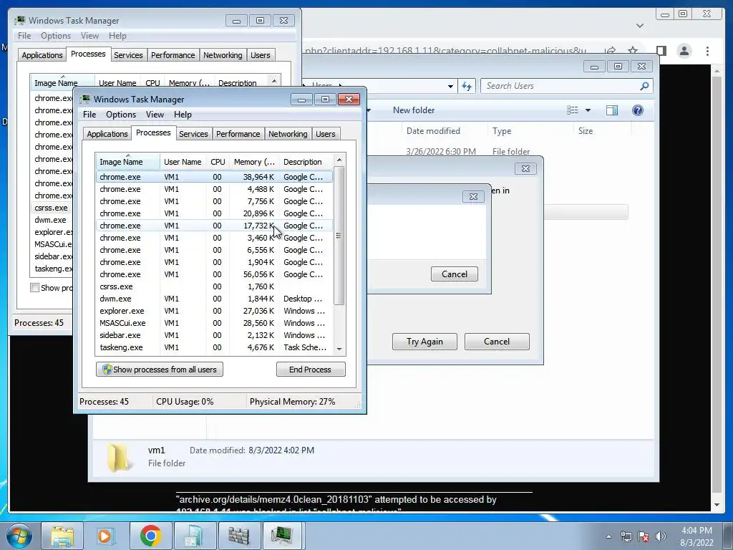Select the explorer.exe process row
733x550 pixels.
(x=214, y=311)
